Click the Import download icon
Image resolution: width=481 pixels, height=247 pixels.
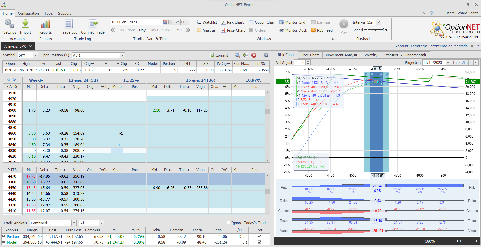coord(25,24)
